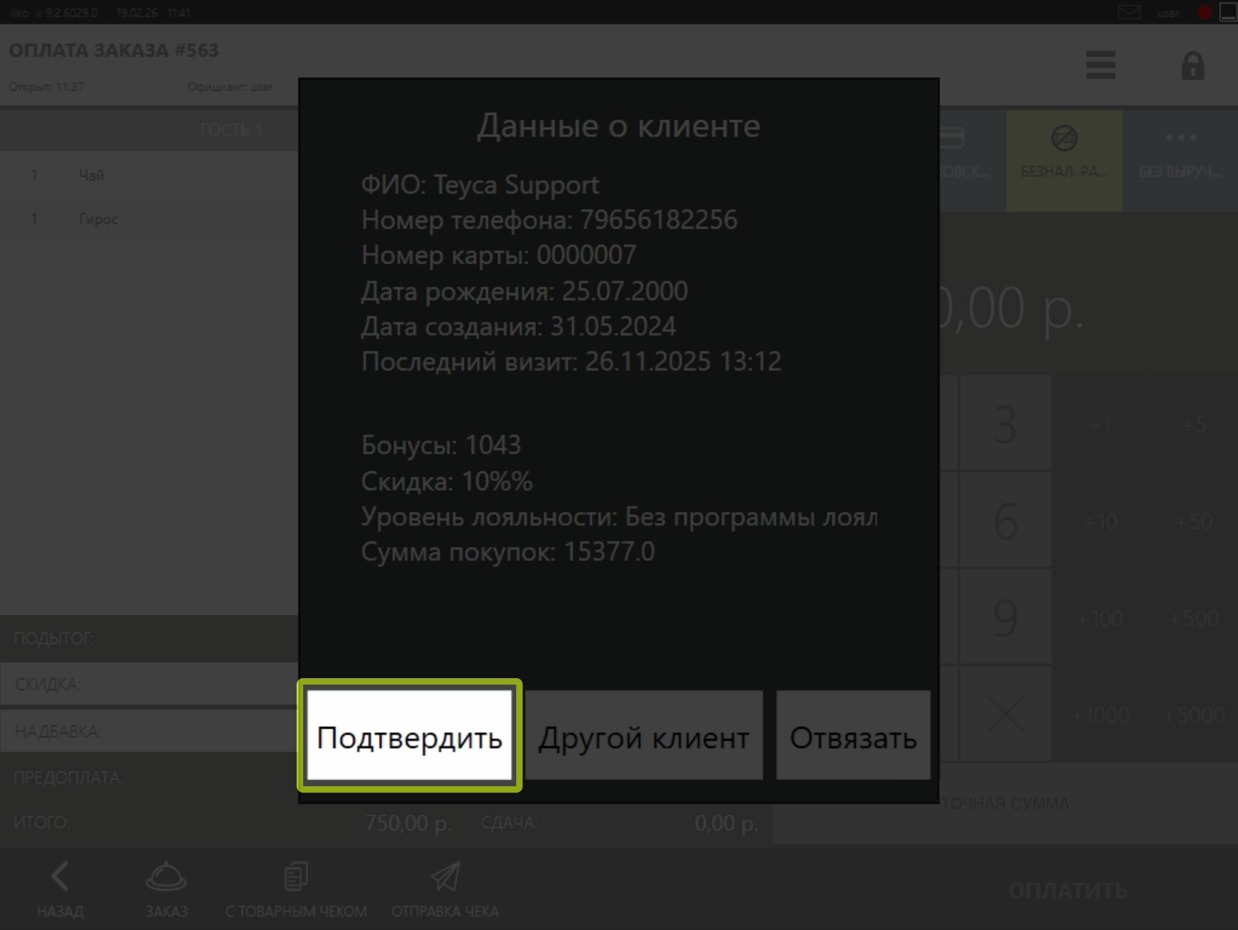The height and width of the screenshot is (930, 1238).
Task: Open the ЗАКАЗ cloche icon
Action: 166,876
